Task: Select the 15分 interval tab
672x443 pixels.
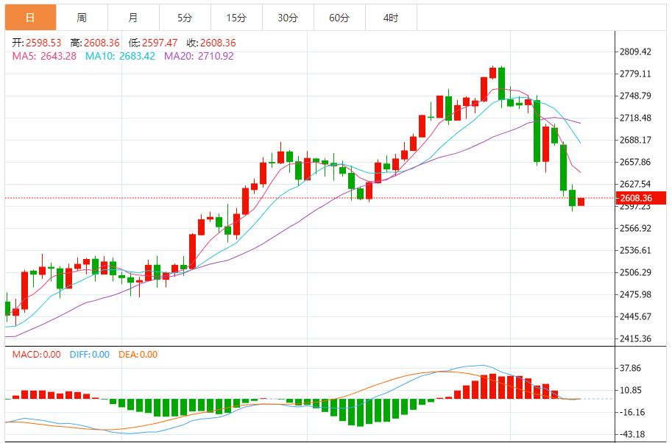Action: pos(236,18)
